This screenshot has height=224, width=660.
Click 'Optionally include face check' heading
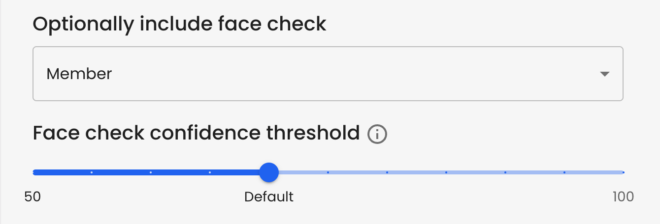179,24
